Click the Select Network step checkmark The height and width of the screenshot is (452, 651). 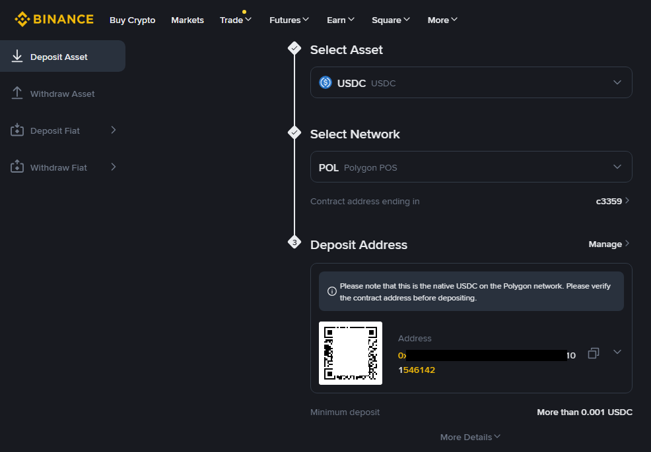(x=294, y=132)
